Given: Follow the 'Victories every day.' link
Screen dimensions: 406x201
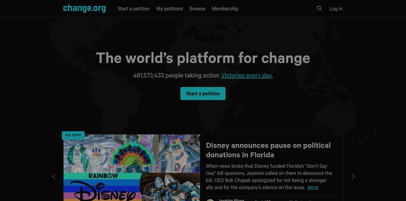Looking at the screenshot, I should coord(247,75).
